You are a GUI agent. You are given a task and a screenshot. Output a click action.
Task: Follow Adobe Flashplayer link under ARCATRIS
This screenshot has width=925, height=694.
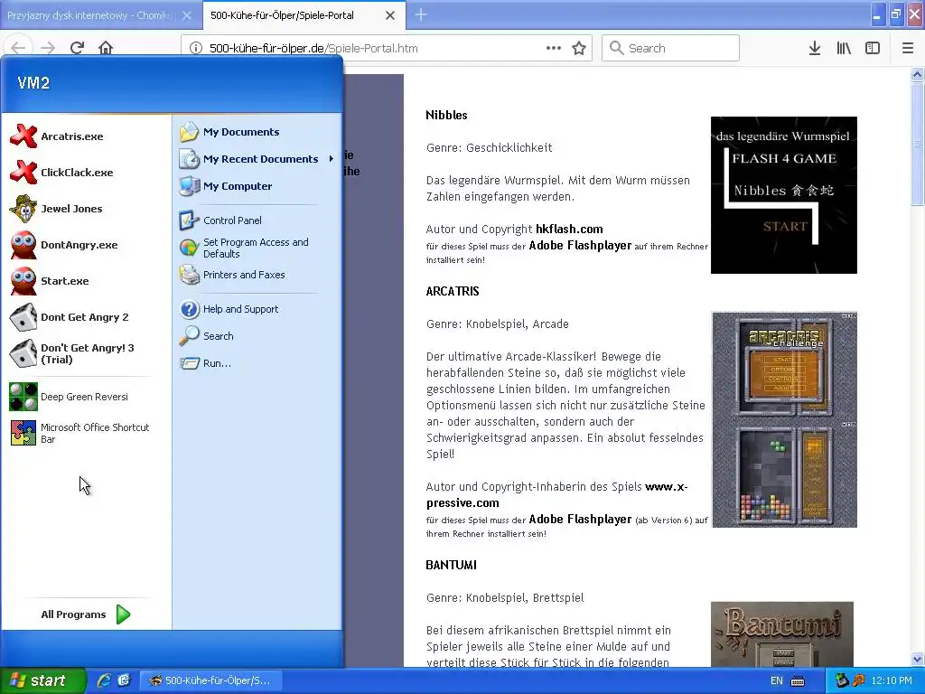click(x=580, y=519)
